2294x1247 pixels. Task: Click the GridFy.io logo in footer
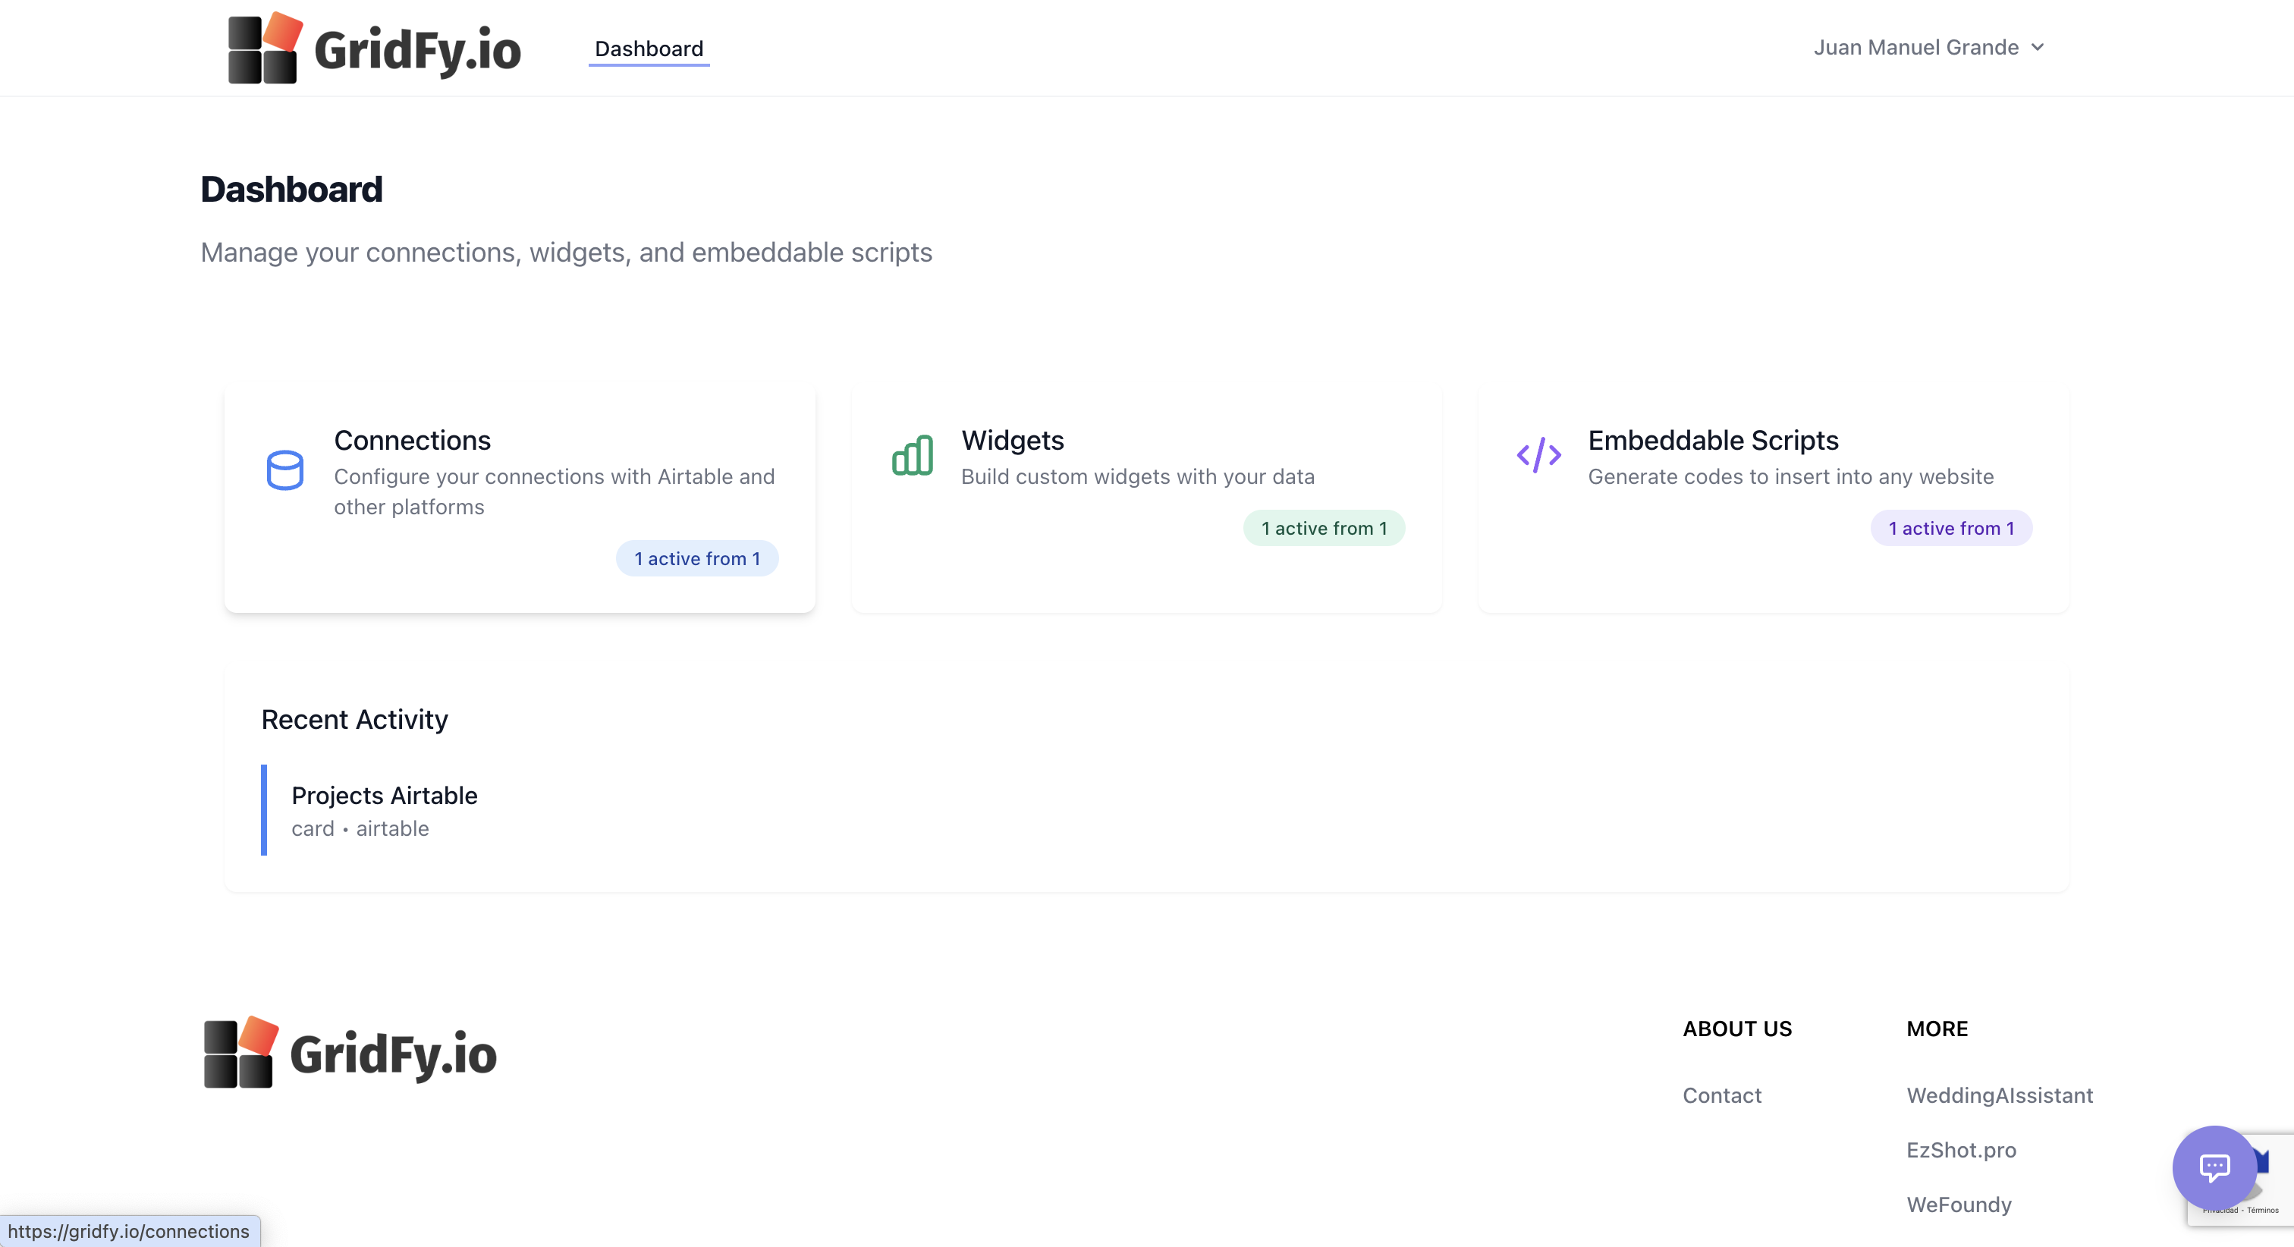pyautogui.click(x=350, y=1053)
